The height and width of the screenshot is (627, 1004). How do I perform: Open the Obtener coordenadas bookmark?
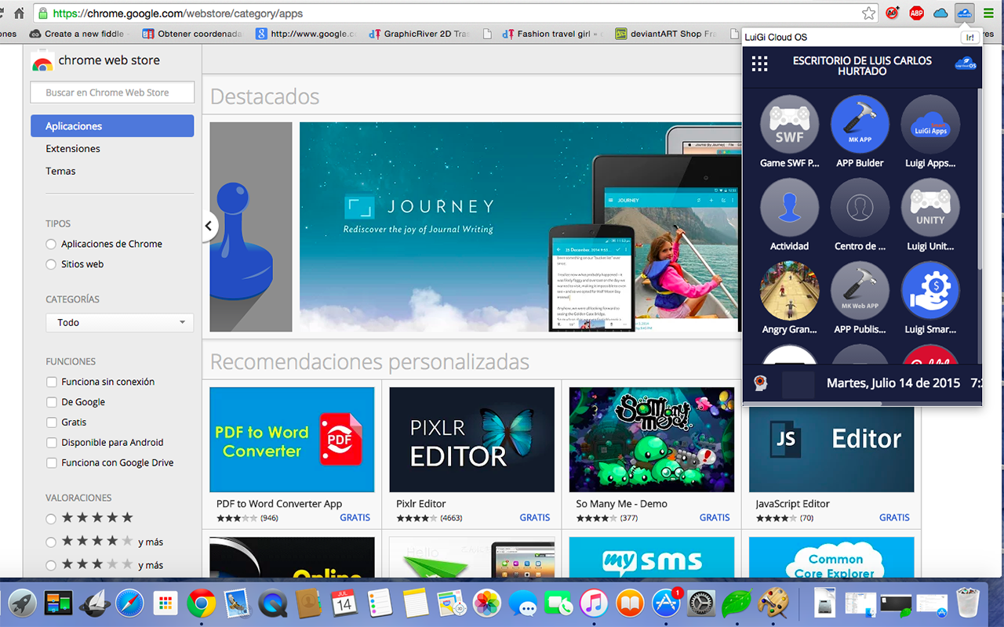pos(193,34)
